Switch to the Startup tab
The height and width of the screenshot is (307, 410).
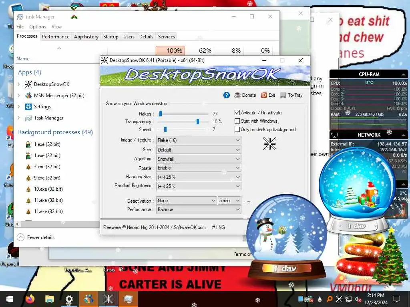tap(111, 36)
